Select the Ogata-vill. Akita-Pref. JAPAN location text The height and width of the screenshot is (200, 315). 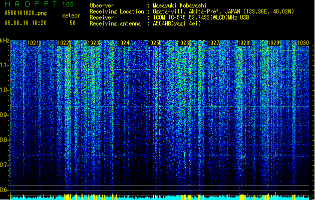click(223, 11)
